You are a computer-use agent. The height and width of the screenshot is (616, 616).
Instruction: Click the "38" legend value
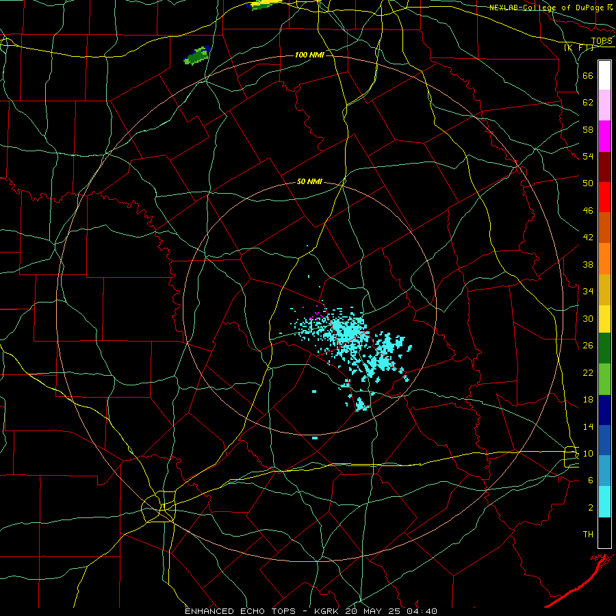(x=588, y=264)
